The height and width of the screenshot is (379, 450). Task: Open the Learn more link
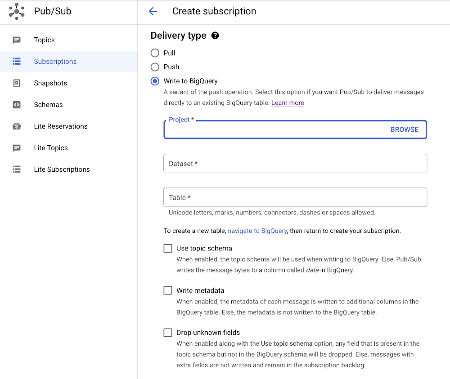[288, 103]
